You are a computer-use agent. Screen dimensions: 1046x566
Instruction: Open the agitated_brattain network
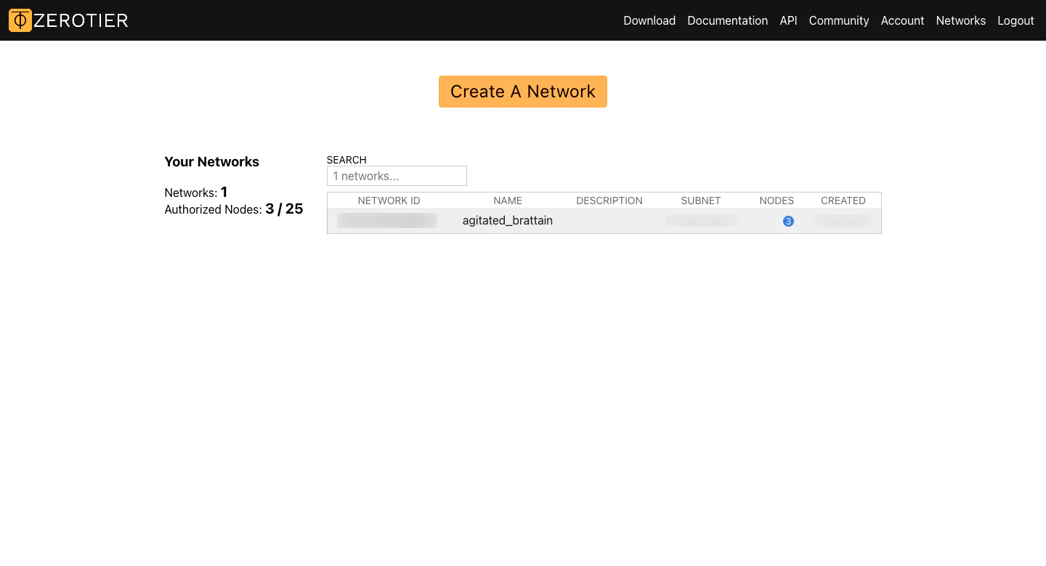[x=508, y=221]
